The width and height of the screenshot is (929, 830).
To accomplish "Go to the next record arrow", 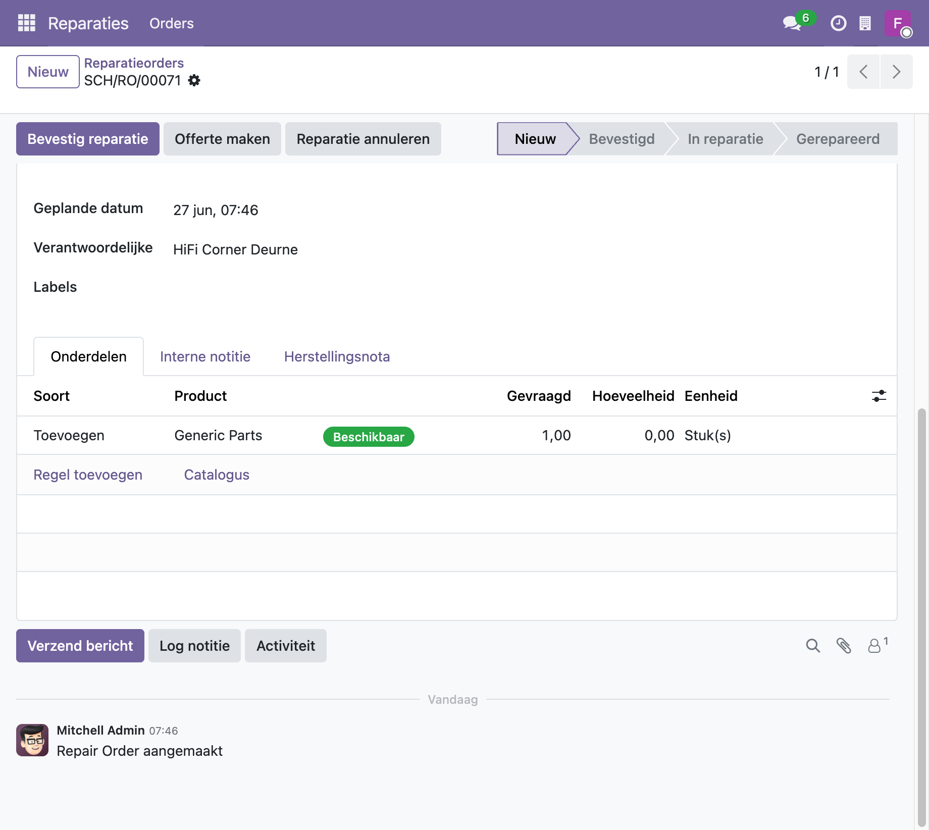I will coord(896,72).
